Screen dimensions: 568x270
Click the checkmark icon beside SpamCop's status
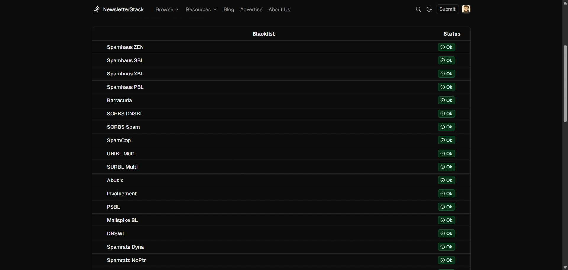click(443, 140)
